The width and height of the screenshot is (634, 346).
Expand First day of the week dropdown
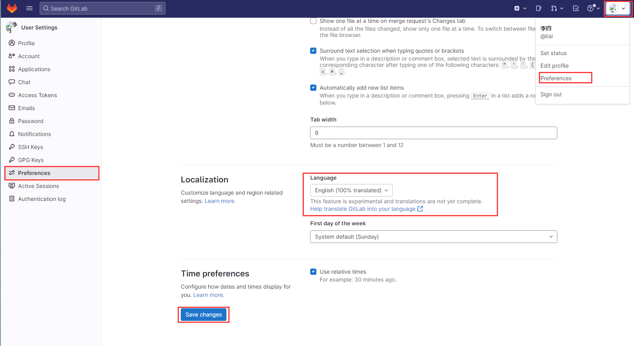point(433,237)
